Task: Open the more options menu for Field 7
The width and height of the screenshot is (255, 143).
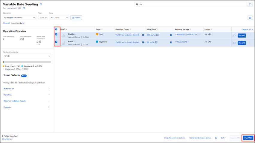Action: (249, 43)
